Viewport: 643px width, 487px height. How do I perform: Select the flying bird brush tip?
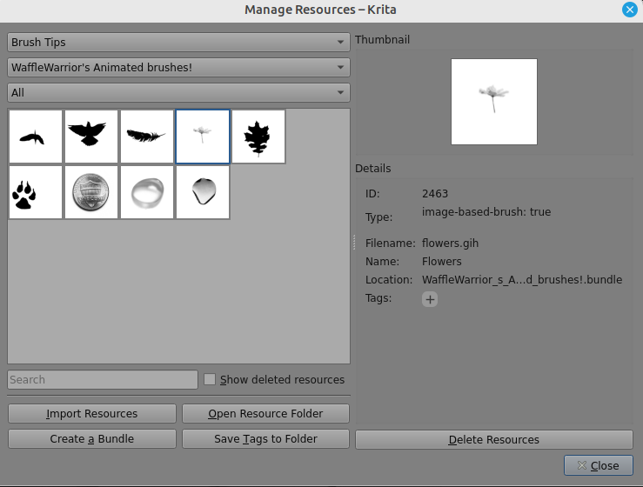(36, 137)
